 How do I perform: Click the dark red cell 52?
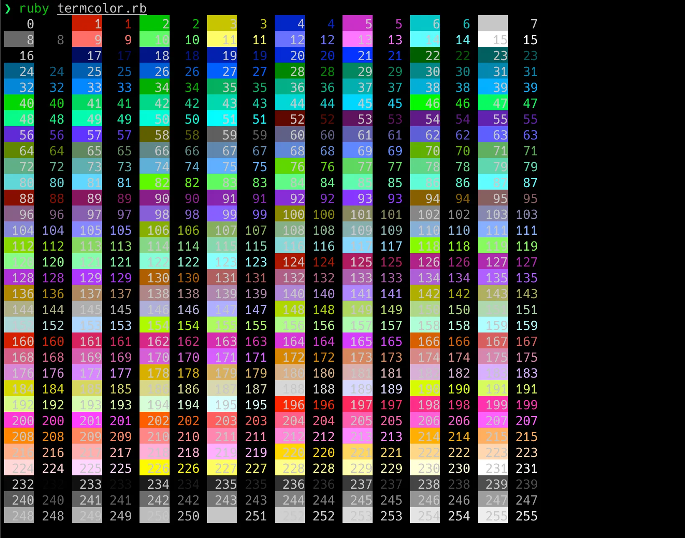tap(289, 119)
